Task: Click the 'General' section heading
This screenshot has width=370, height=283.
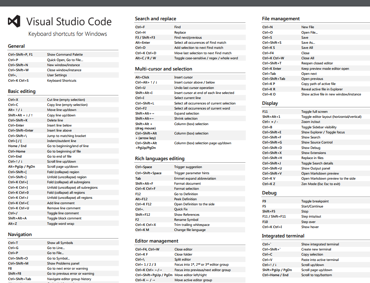Action: pyautogui.click(x=16, y=46)
